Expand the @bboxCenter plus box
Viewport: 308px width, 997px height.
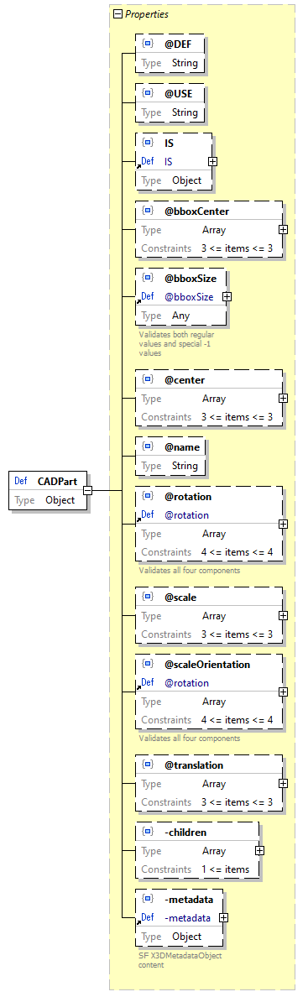[283, 230]
